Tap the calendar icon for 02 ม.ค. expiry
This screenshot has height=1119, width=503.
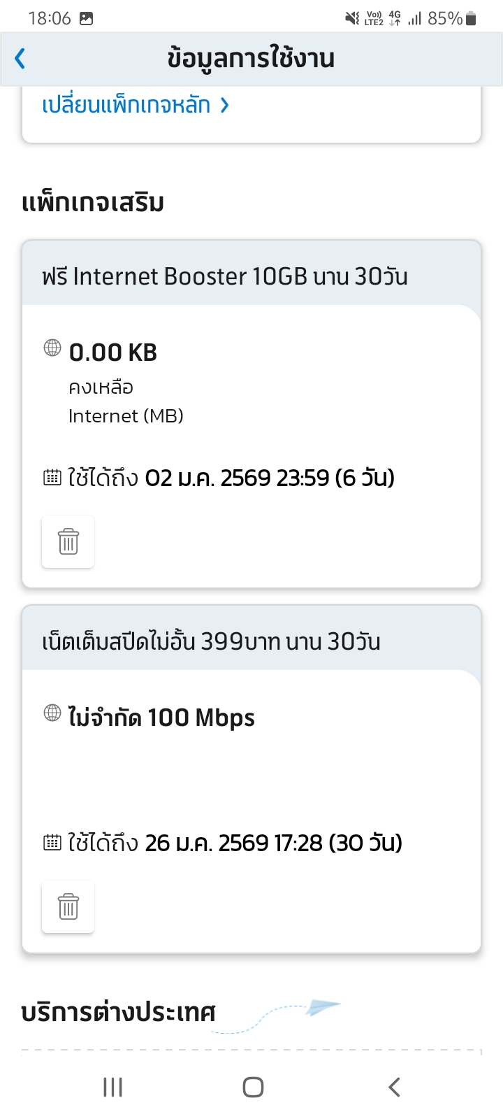coord(52,478)
